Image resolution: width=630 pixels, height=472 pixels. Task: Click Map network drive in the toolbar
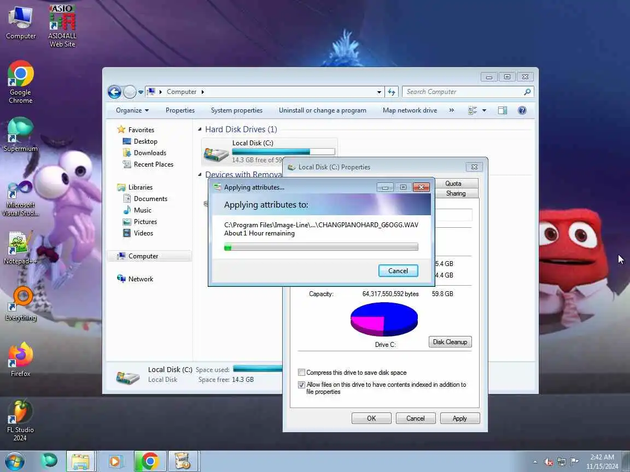click(410, 110)
